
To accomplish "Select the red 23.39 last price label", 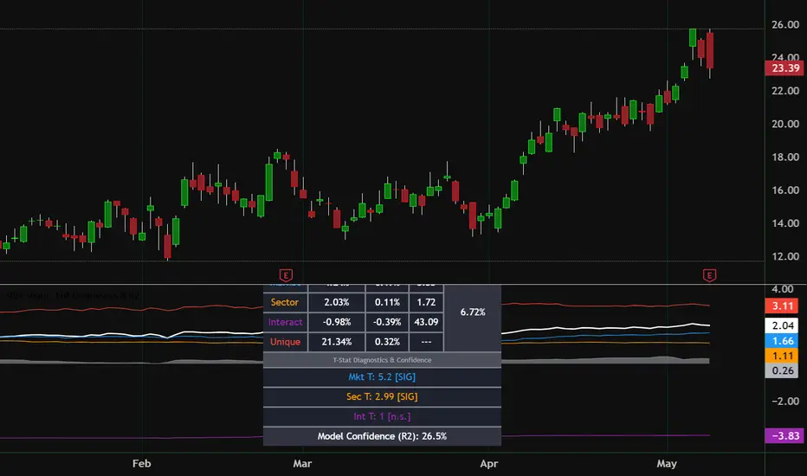I will tap(784, 68).
